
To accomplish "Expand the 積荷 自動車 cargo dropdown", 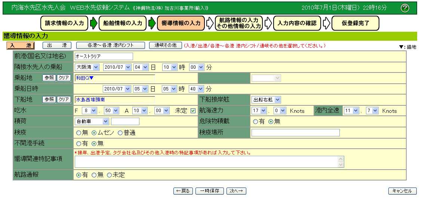I will click(92, 121).
